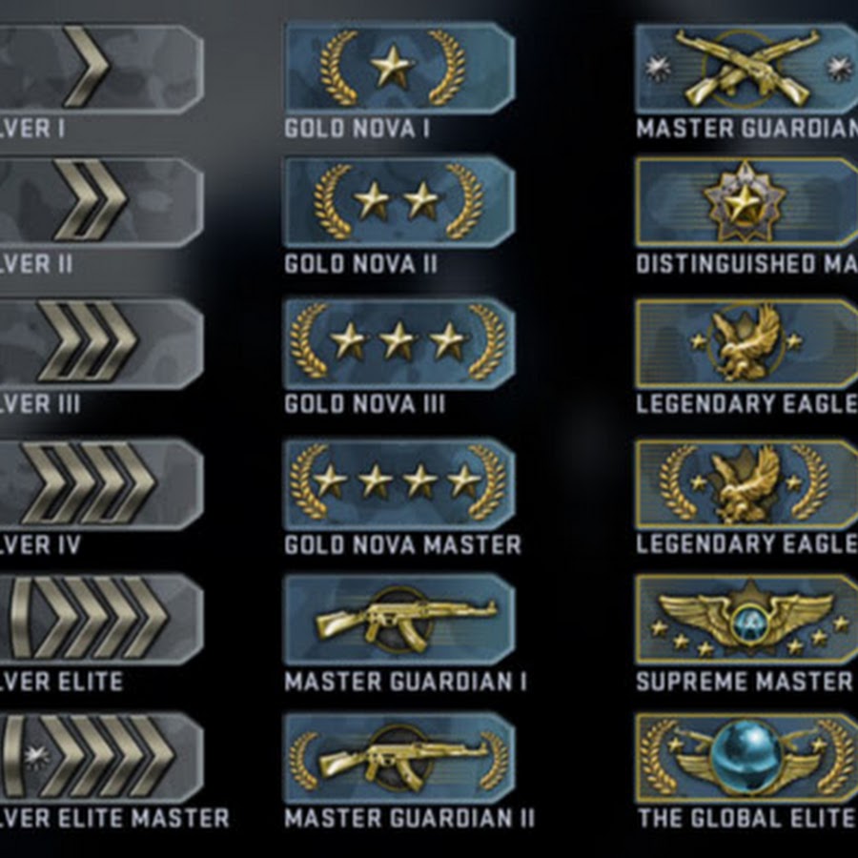
Task: Click the Silver III triple chevron badge
Action: [102, 343]
